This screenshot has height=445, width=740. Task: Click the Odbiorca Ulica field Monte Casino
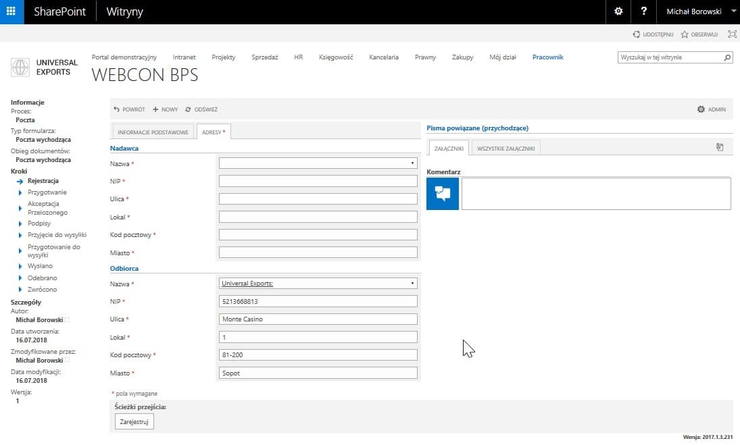[x=318, y=319]
